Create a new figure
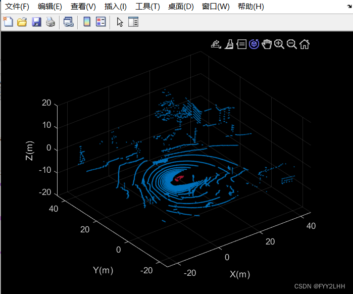The width and height of the screenshot is (353, 294). tap(8, 22)
